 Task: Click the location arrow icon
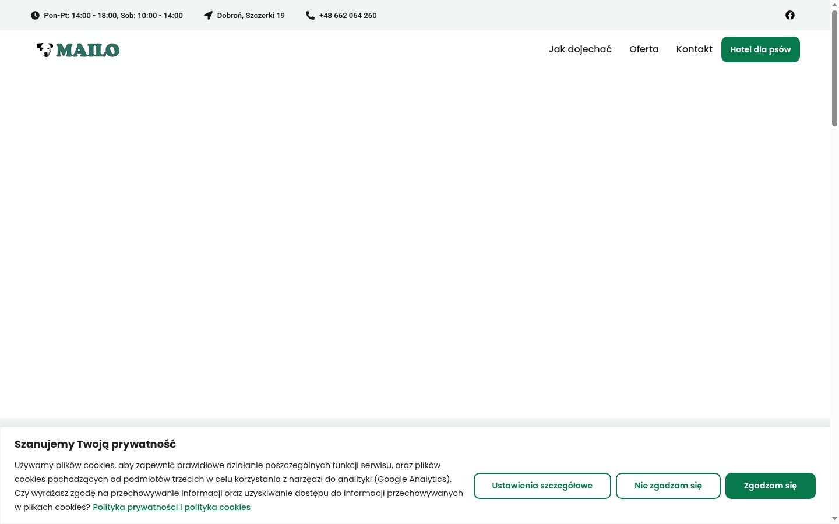point(208,16)
